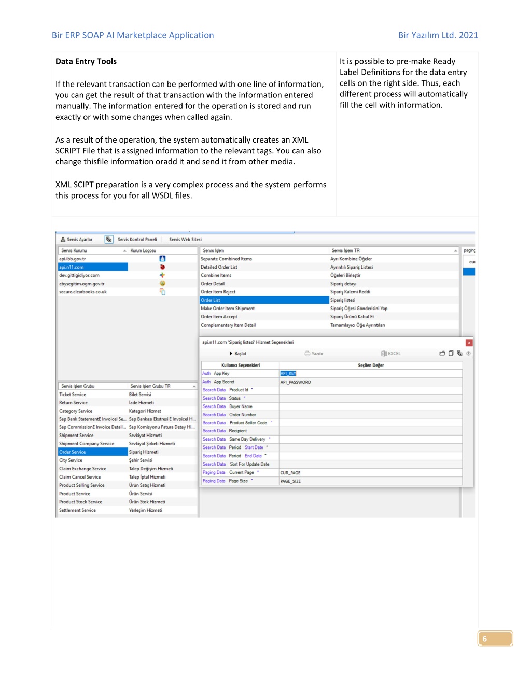Sort by the Servis Kurumu column header
531x687 pixels.
point(93,250)
